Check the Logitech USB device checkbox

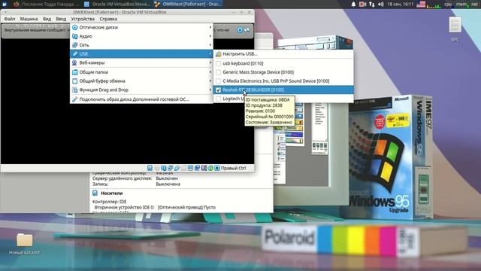[218, 99]
